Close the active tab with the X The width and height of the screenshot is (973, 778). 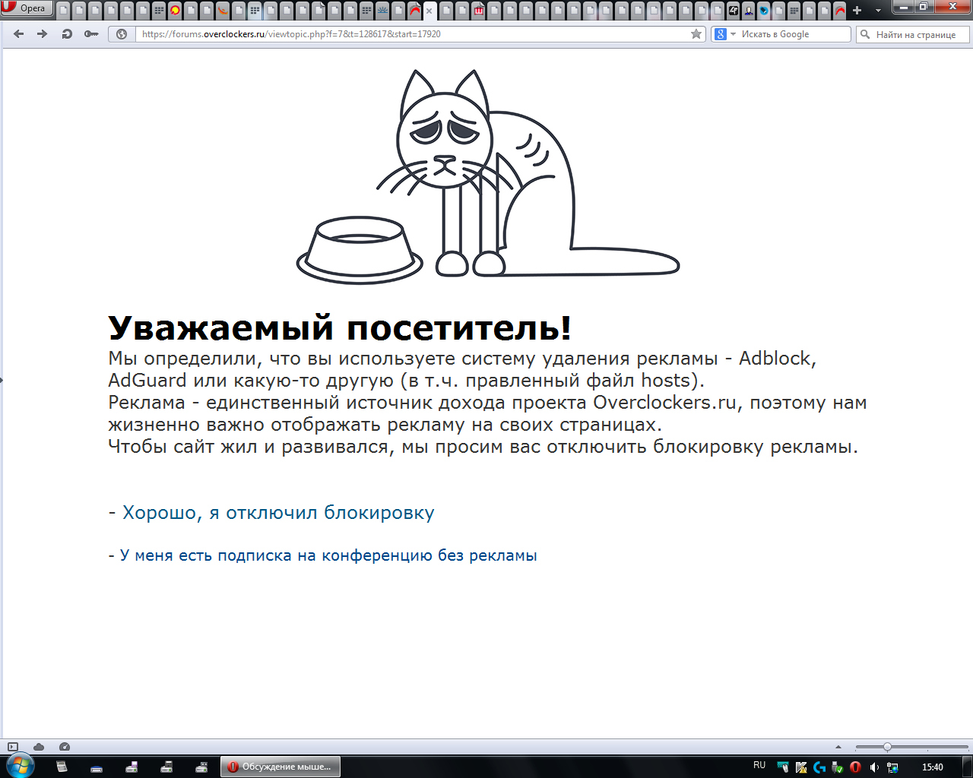pos(429,11)
